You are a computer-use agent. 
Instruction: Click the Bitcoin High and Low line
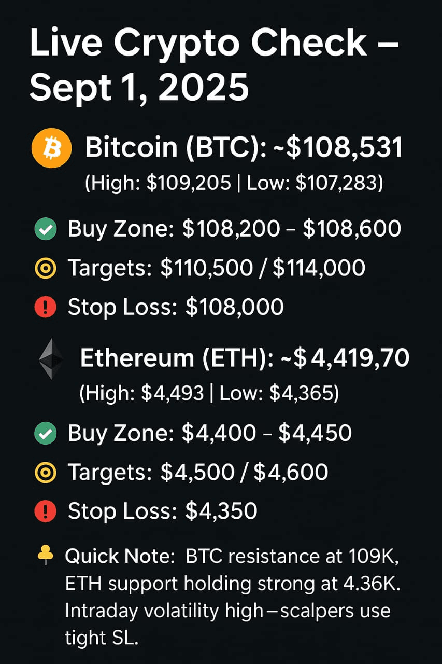[234, 183]
